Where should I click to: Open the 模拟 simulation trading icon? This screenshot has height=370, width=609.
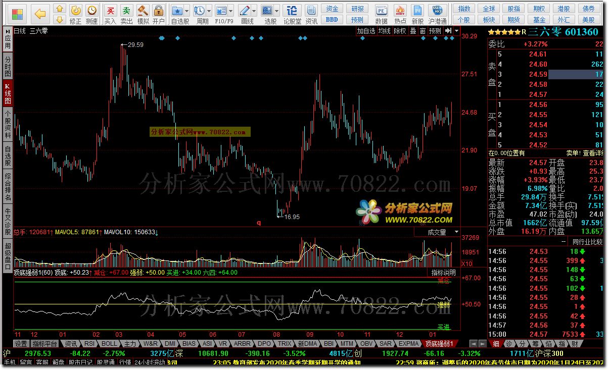[x=143, y=14]
